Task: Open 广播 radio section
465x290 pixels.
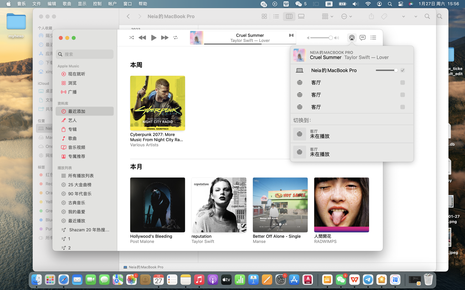Action: [85, 92]
